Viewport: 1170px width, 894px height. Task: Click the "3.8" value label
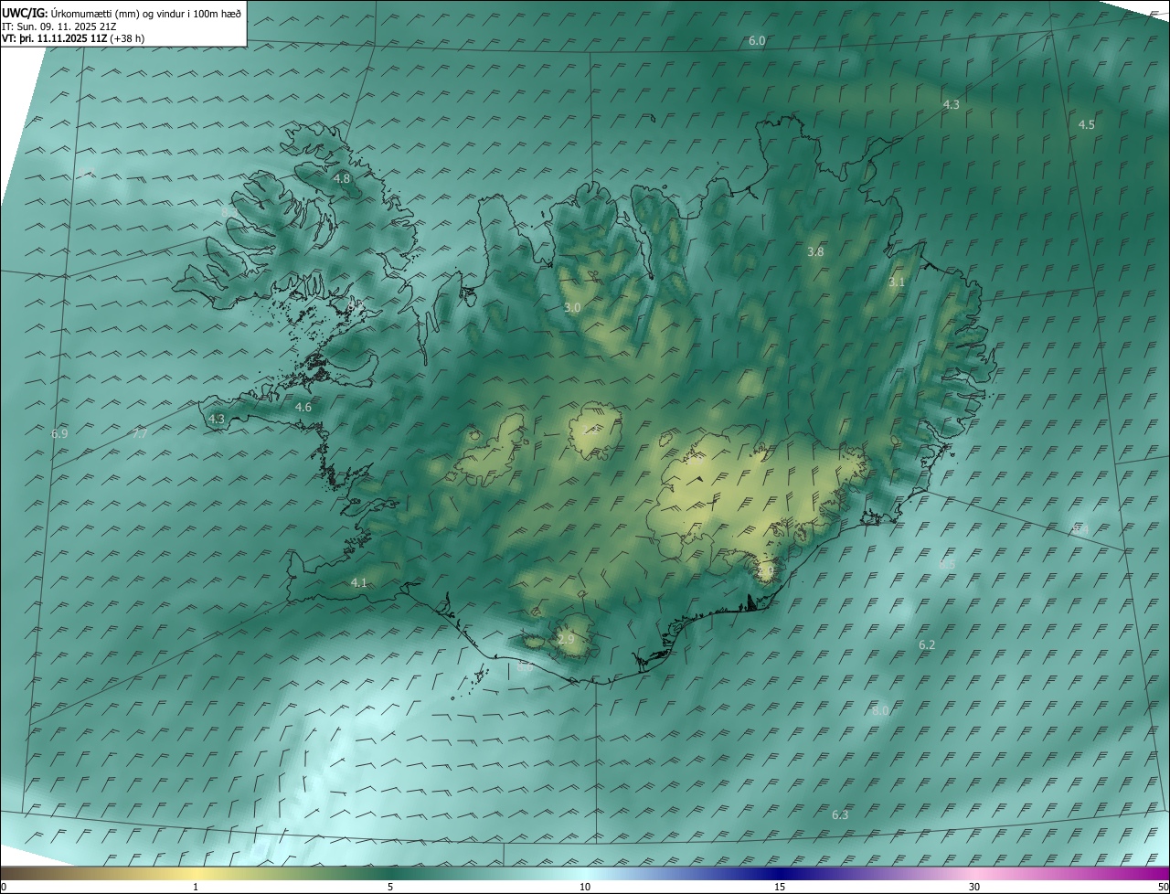[816, 251]
